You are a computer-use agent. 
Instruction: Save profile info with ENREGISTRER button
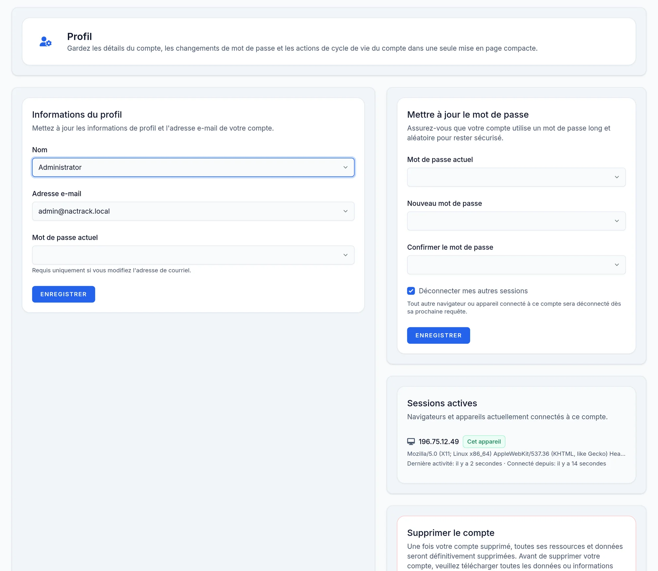coord(63,294)
